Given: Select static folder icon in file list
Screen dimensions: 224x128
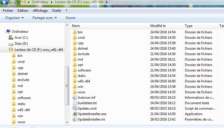Looking at the screenshot, I should pyautogui.click(x=75, y=75).
